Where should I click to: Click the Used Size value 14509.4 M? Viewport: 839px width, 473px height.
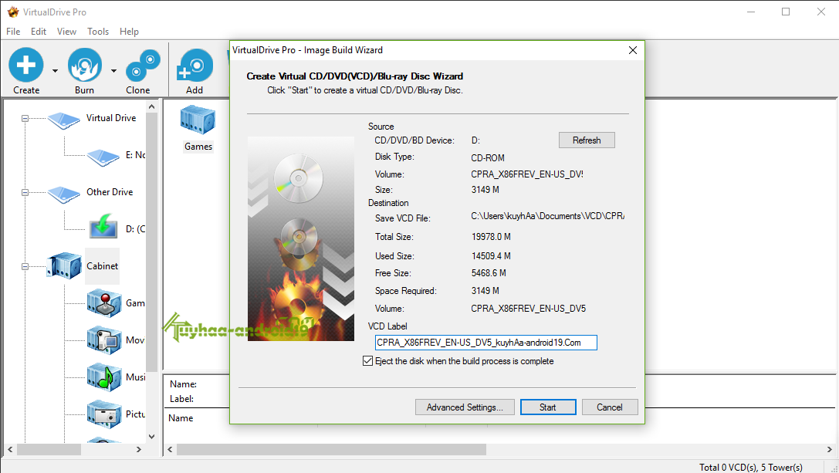(x=491, y=255)
